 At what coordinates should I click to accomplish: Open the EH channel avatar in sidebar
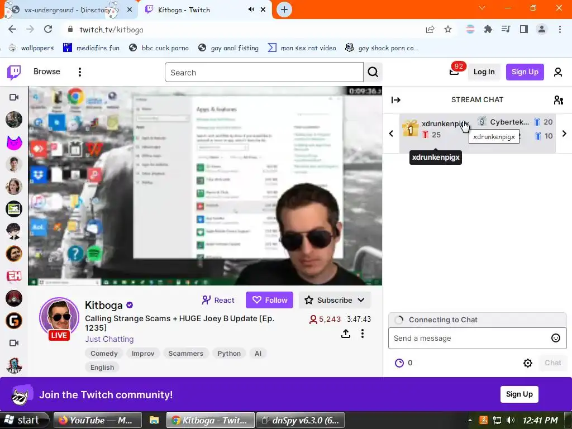click(x=14, y=276)
